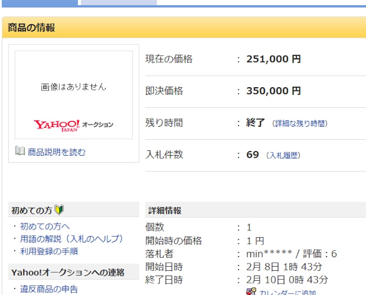
Task: Open the 詳細な残り時間 link
Action: pos(300,124)
